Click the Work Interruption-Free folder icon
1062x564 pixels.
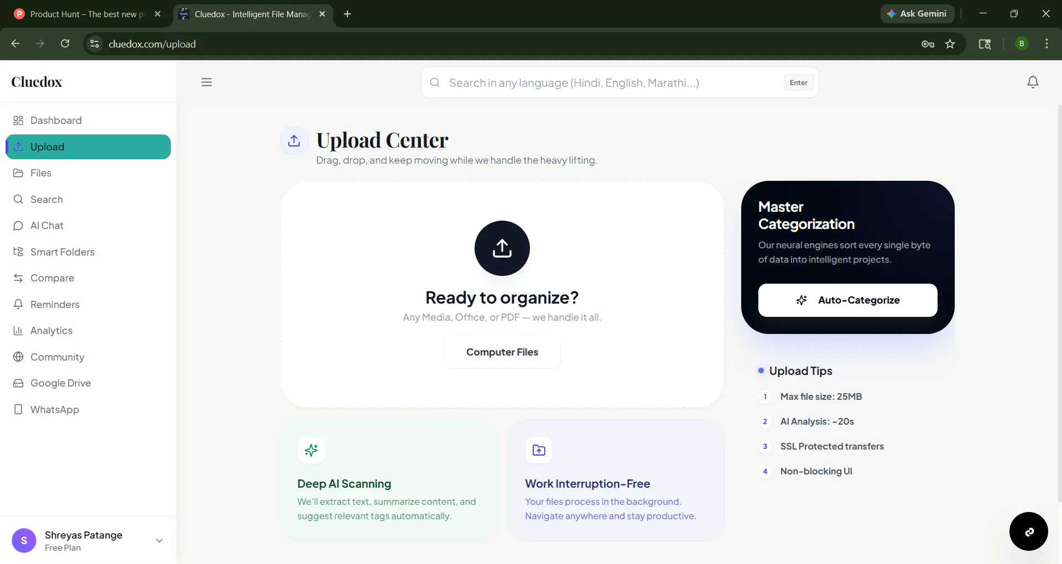[539, 450]
